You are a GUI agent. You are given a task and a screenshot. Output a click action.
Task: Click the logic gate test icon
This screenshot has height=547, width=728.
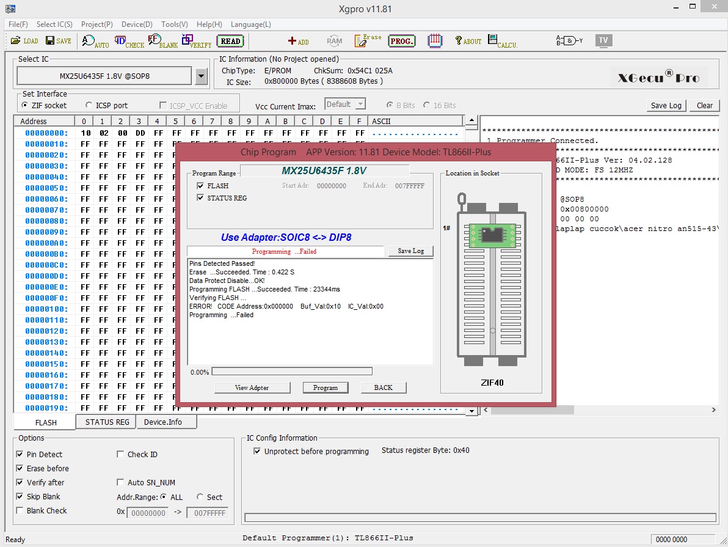point(569,41)
